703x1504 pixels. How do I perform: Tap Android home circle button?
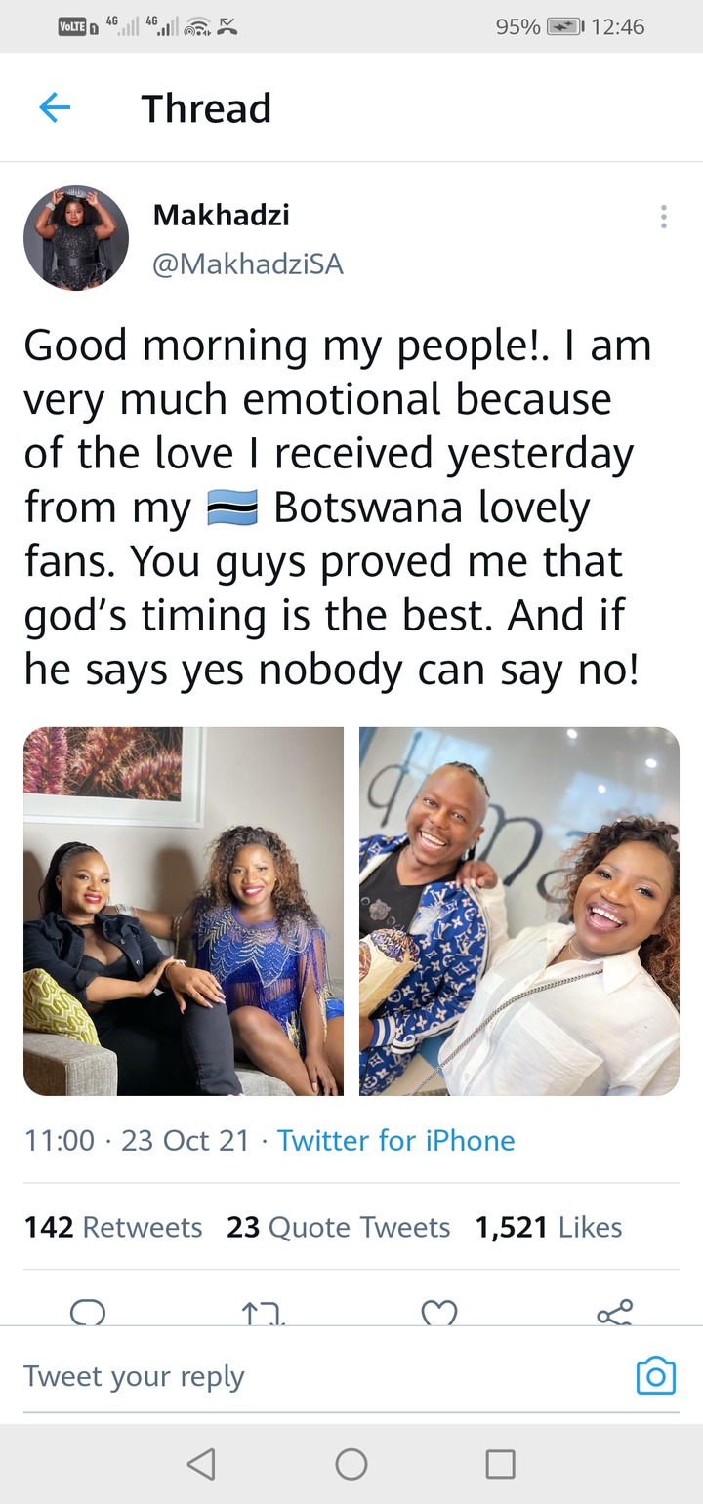click(x=351, y=1463)
